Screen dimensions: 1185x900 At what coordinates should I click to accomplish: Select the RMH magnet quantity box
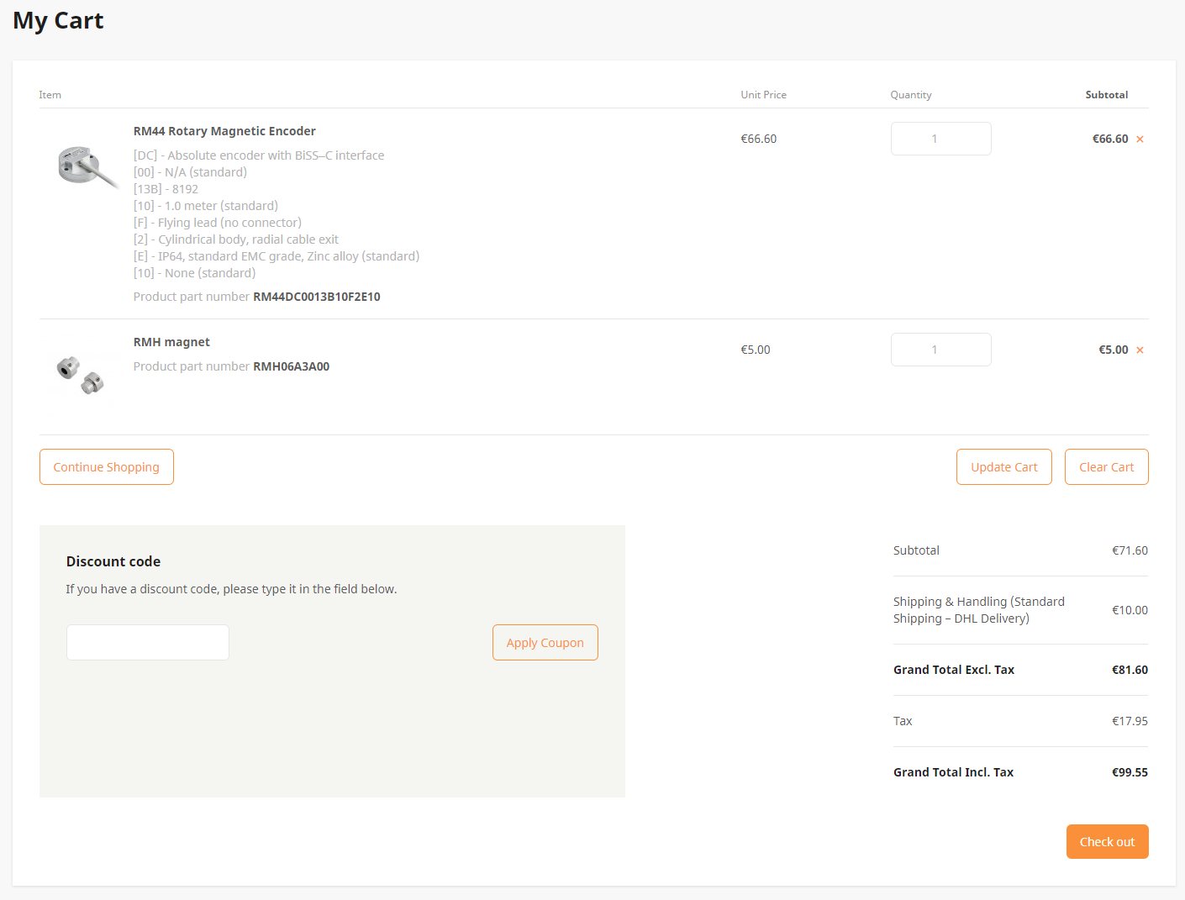click(940, 350)
